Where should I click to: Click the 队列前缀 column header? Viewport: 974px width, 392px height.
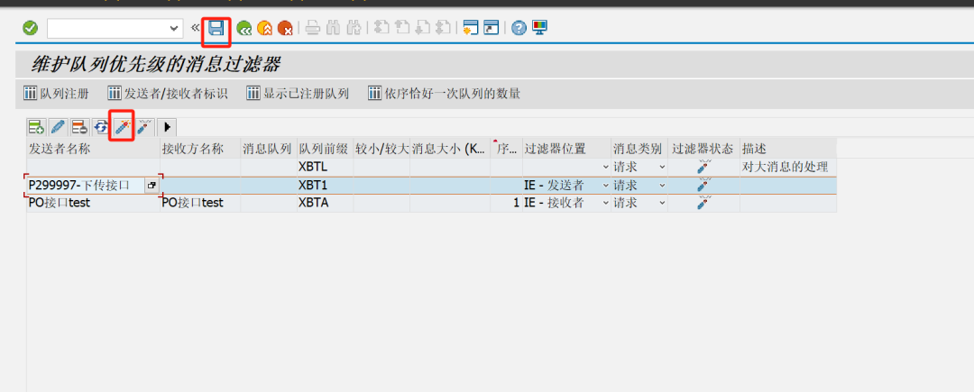pyautogui.click(x=325, y=149)
